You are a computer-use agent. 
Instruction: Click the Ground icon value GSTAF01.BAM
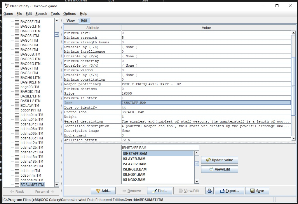(133, 112)
